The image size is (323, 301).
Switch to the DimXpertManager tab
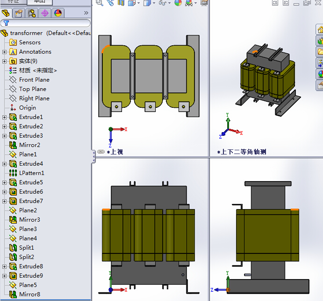pos(45,13)
